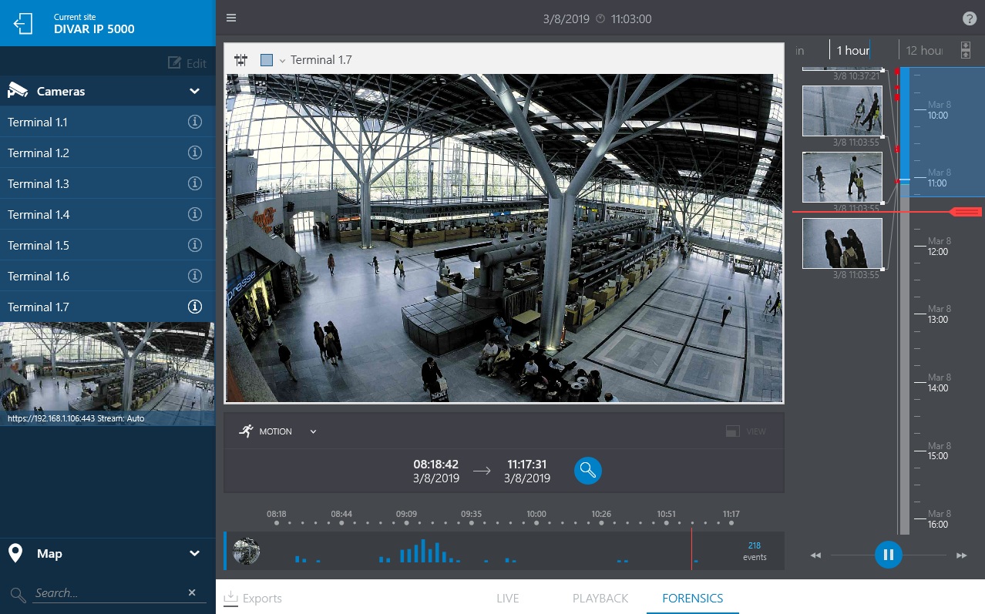Show info for Terminal 1.7 camera
This screenshot has width=985, height=614.
[195, 307]
